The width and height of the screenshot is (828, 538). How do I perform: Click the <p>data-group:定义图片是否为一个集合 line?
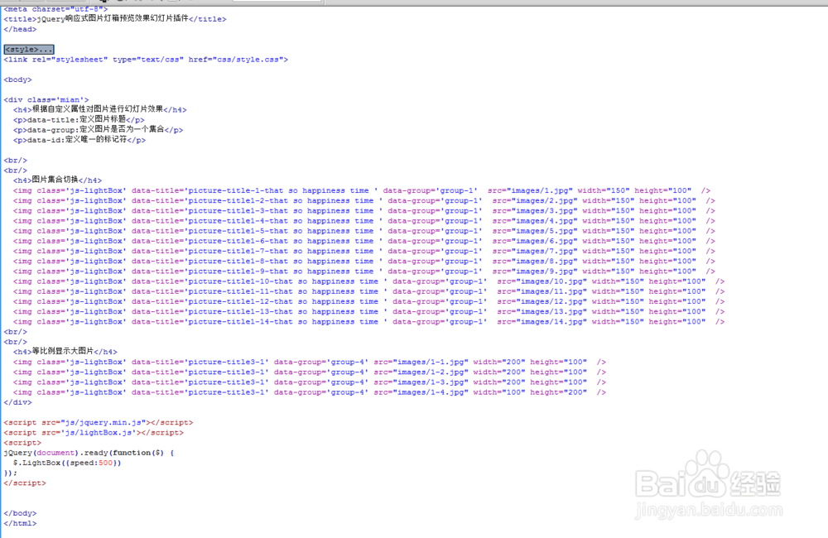point(99,129)
